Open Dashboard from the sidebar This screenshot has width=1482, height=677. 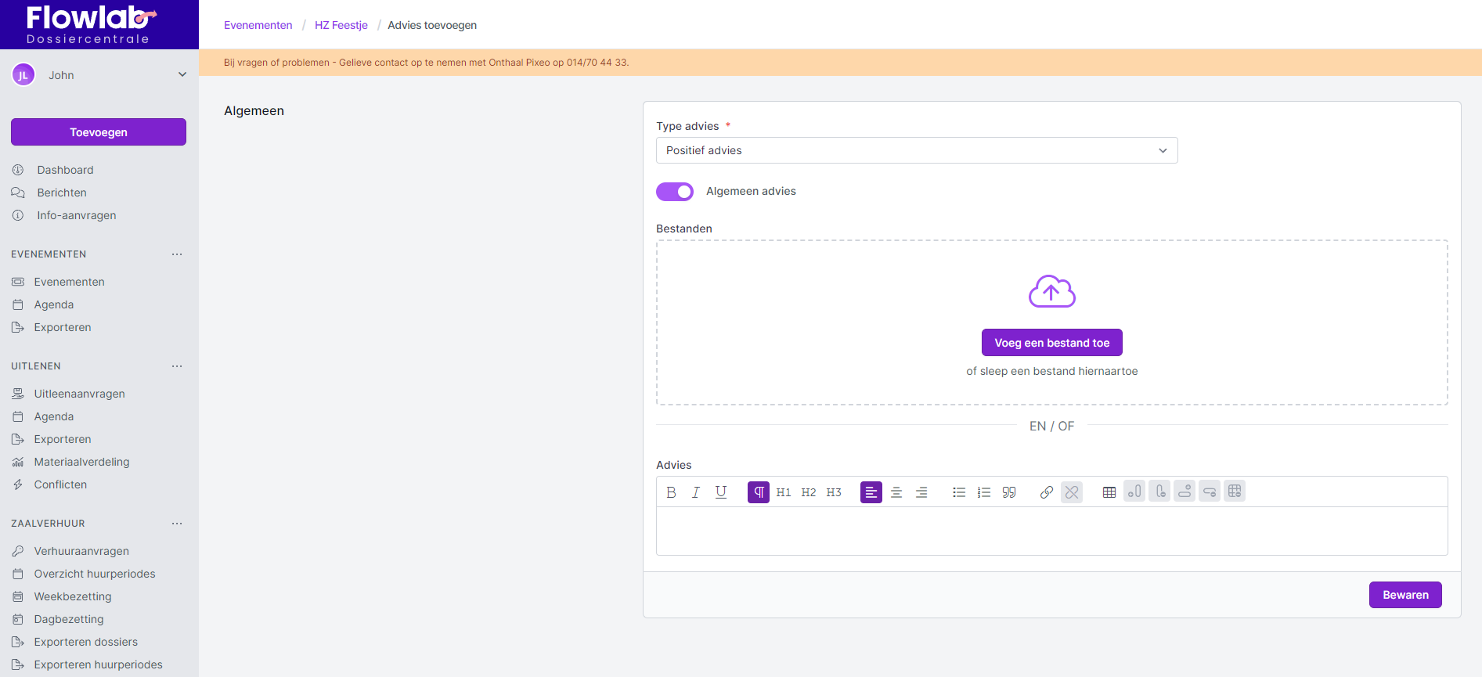[x=65, y=170]
